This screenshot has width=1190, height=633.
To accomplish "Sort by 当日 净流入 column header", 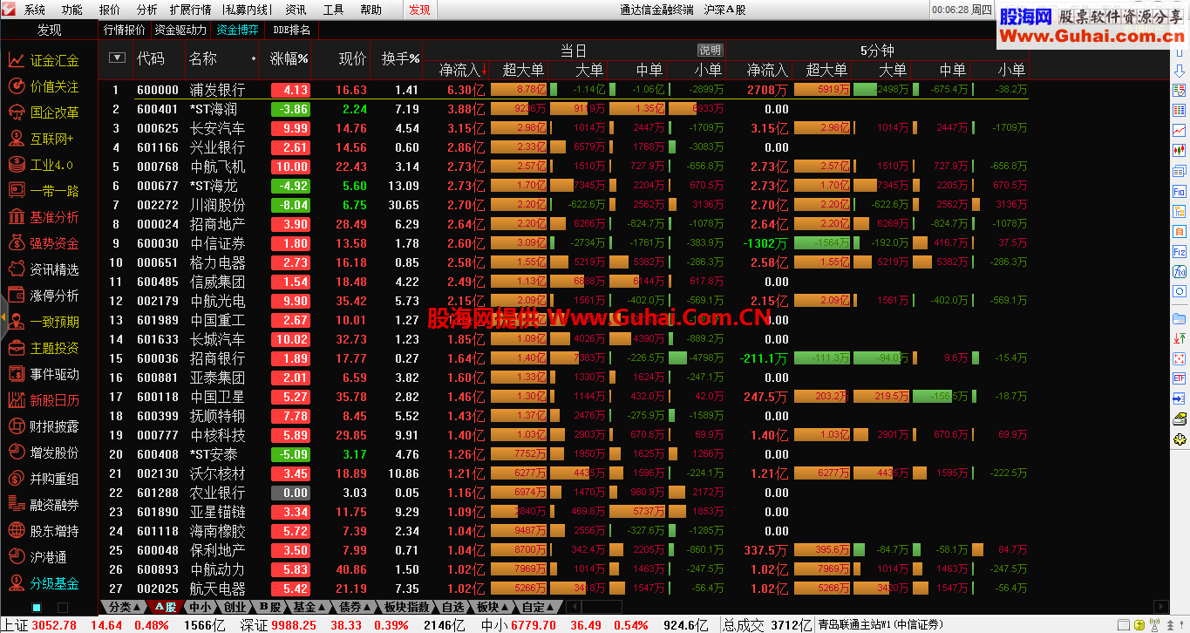I will coord(462,71).
